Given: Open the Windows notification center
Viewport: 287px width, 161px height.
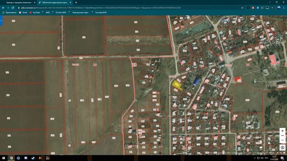Looking at the screenshot, I should tap(283, 158).
